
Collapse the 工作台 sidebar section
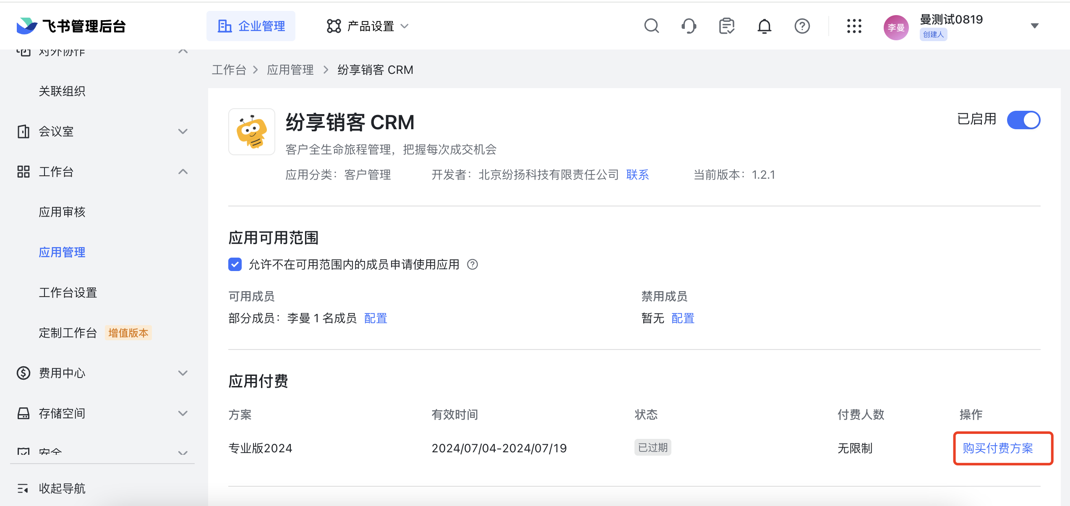tap(183, 172)
